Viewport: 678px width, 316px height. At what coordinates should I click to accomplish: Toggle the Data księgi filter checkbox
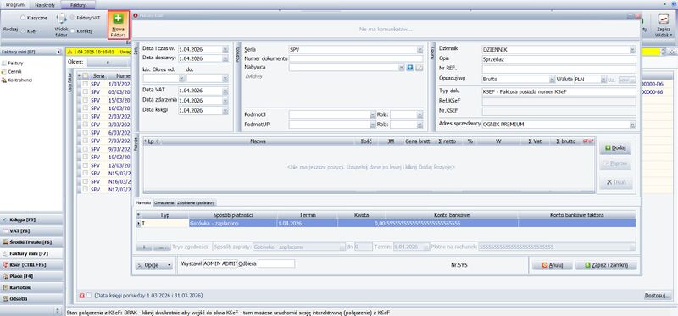pyautogui.click(x=89, y=296)
